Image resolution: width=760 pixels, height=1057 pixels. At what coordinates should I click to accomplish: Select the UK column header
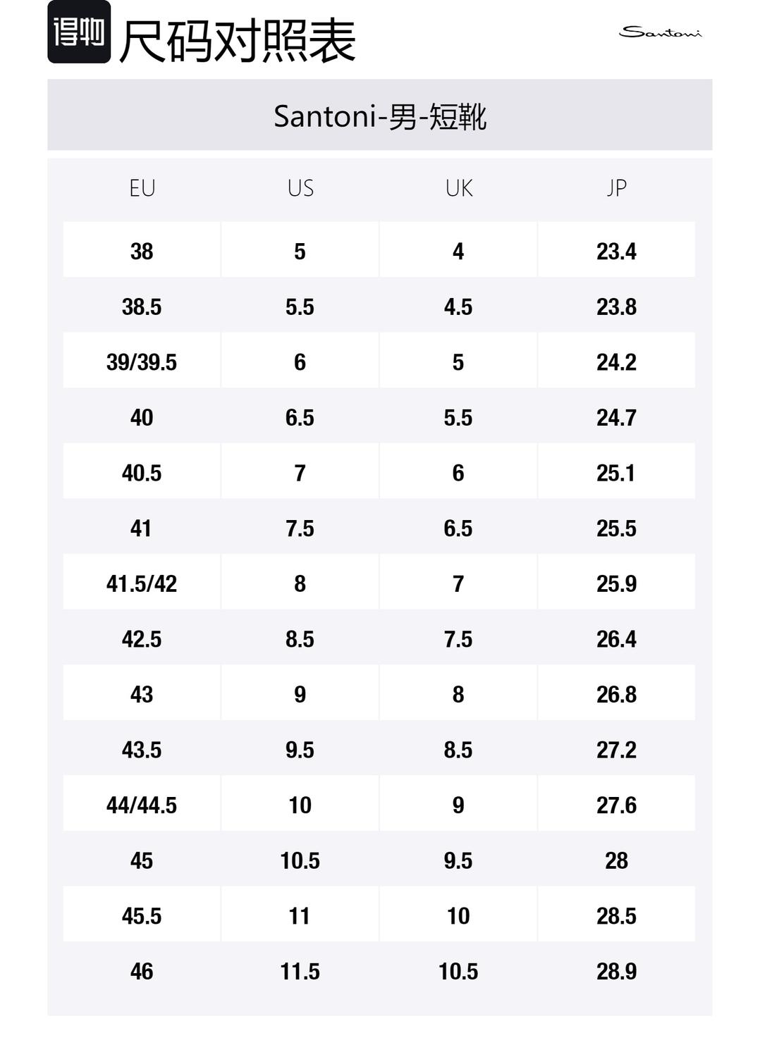(459, 188)
